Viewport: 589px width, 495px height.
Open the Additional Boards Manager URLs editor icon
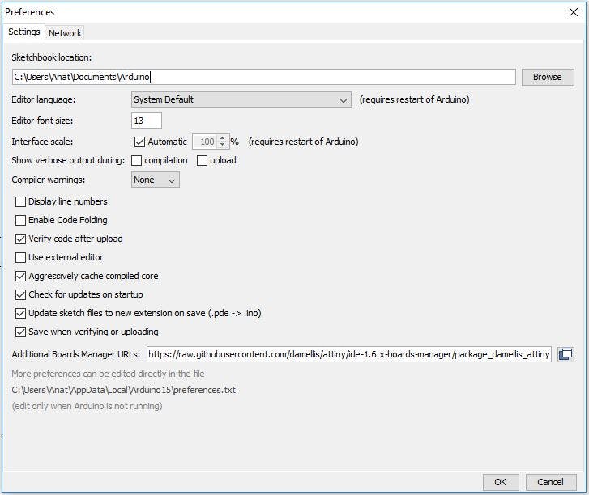[566, 354]
